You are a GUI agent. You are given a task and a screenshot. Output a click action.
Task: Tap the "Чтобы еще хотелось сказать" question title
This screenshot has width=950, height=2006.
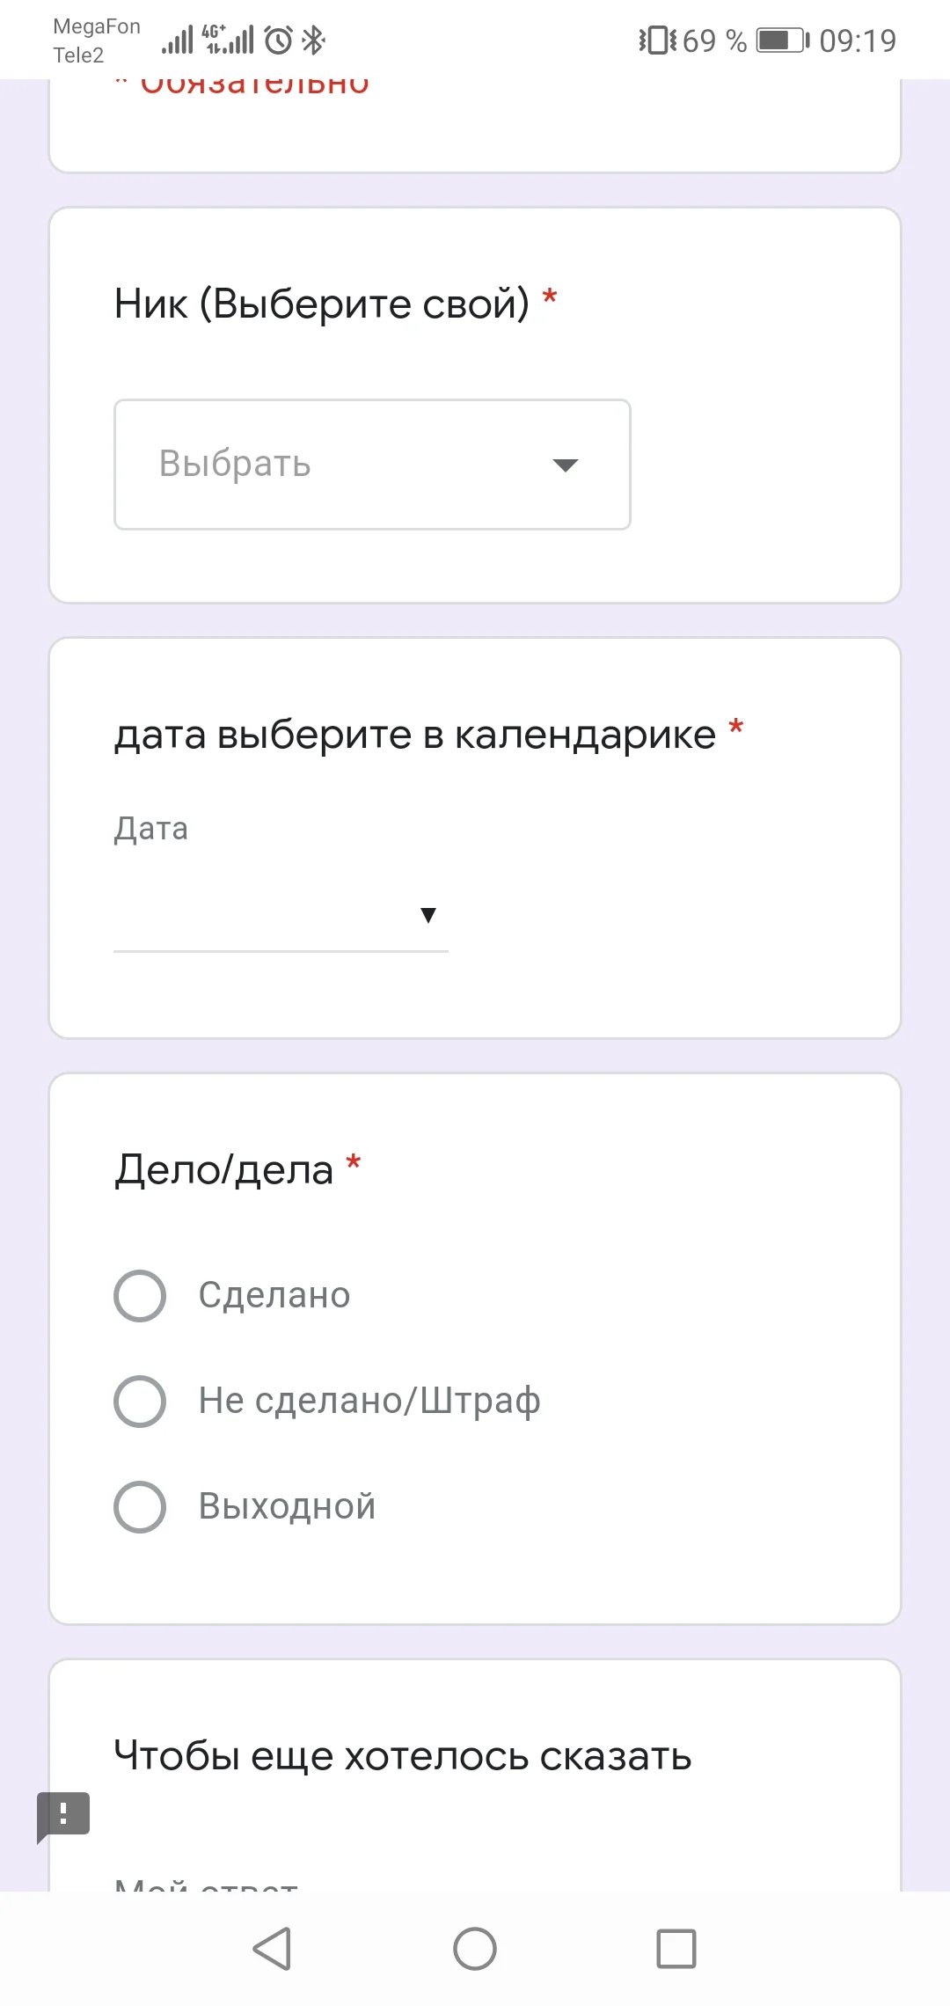403,1756
